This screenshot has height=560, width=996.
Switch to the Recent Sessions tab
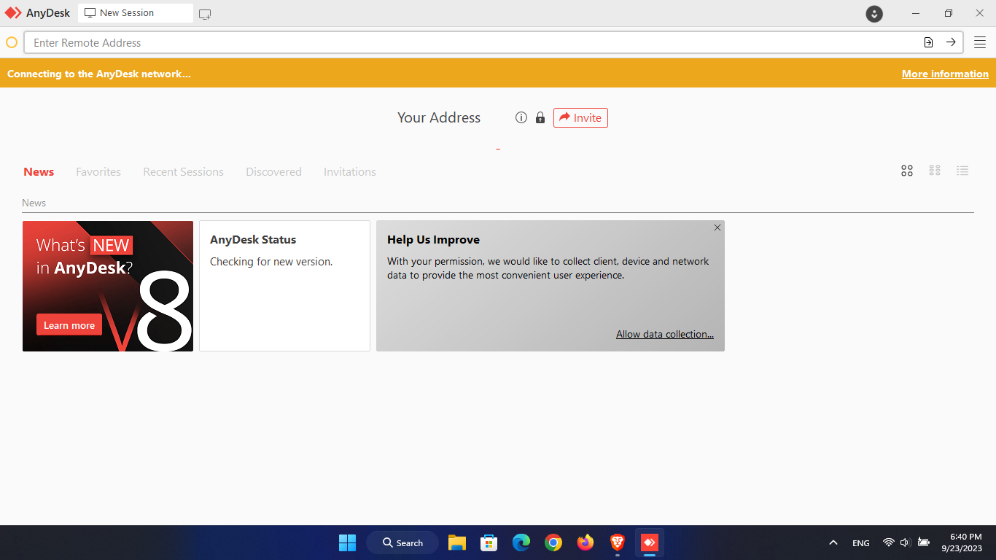coord(184,172)
